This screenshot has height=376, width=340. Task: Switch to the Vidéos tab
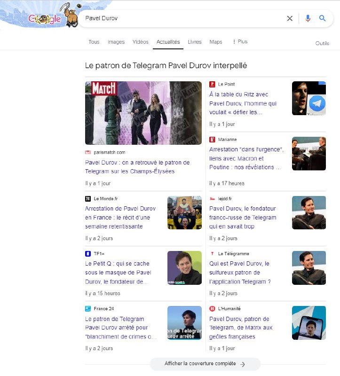point(141,42)
